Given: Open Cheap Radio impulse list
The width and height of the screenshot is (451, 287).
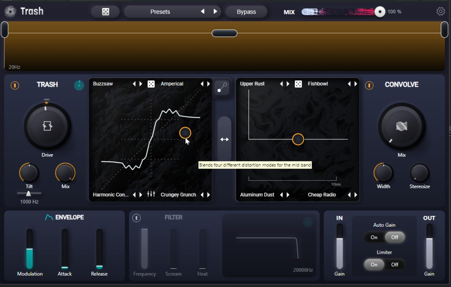Looking at the screenshot, I should pyautogui.click(x=322, y=195).
